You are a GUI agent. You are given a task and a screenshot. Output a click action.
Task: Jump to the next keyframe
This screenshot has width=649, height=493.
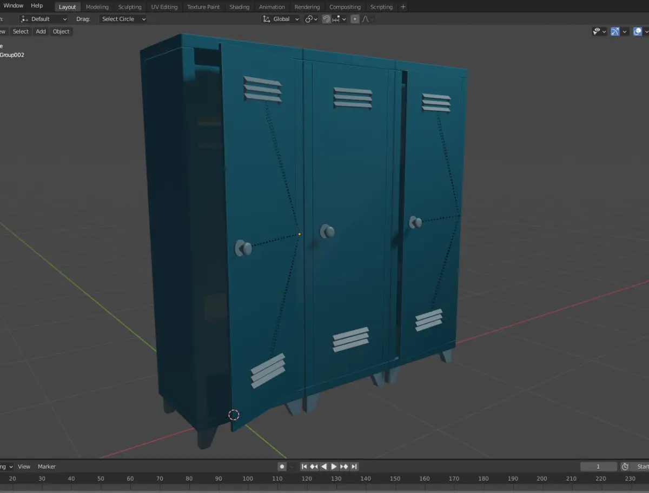[x=344, y=467]
